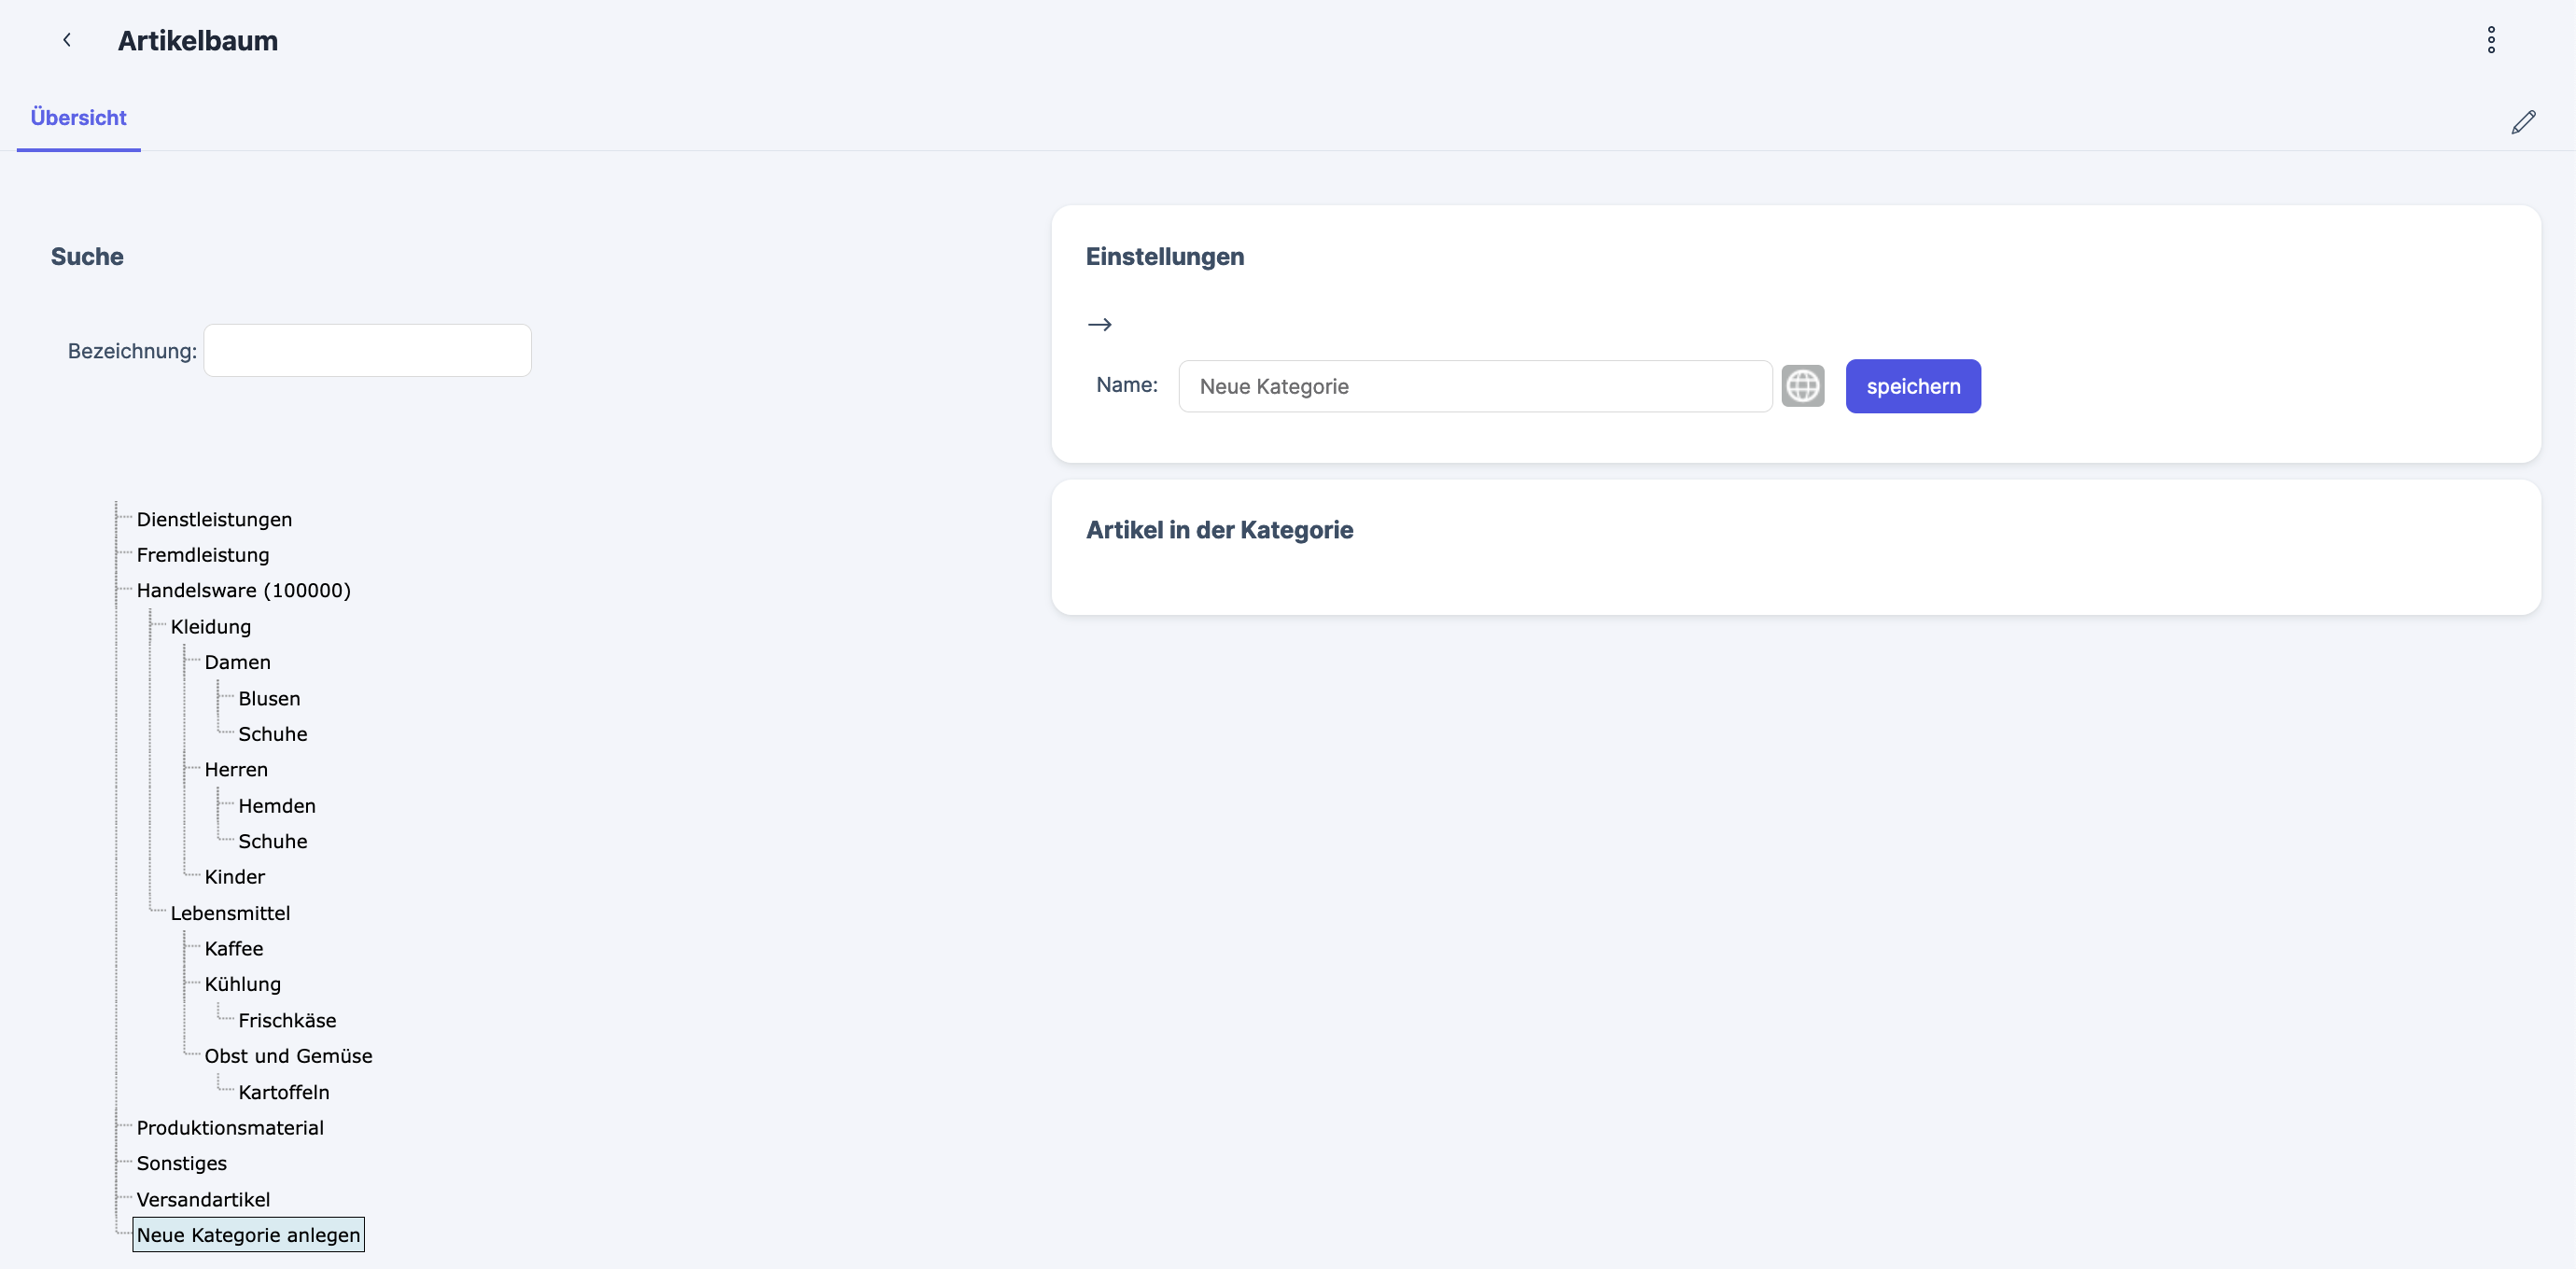Select the Obst und Gemüse node
Viewport: 2576px width, 1269px height.
coord(288,1056)
